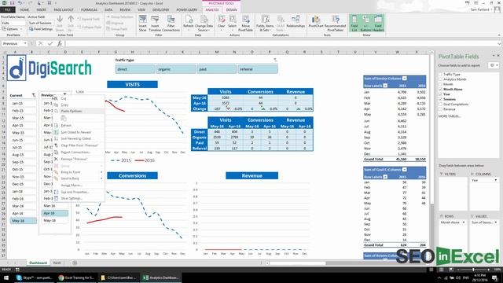
Task: Check the Revenue field checkbox
Action: tap(441, 109)
